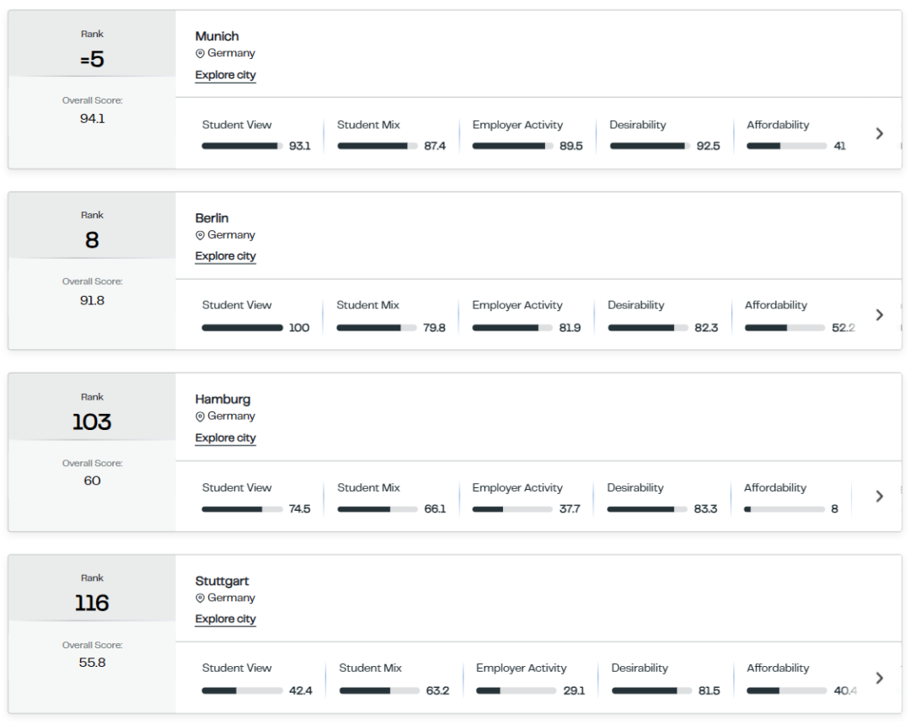Click Stuttgart's Desirability score bar
This screenshot has width=910, height=725.
click(x=651, y=690)
